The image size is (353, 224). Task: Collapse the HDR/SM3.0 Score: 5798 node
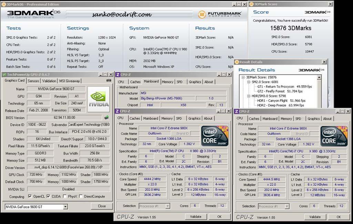tap(249, 96)
